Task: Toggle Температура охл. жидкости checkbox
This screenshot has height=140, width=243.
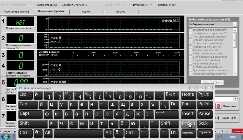Action: coord(190,30)
